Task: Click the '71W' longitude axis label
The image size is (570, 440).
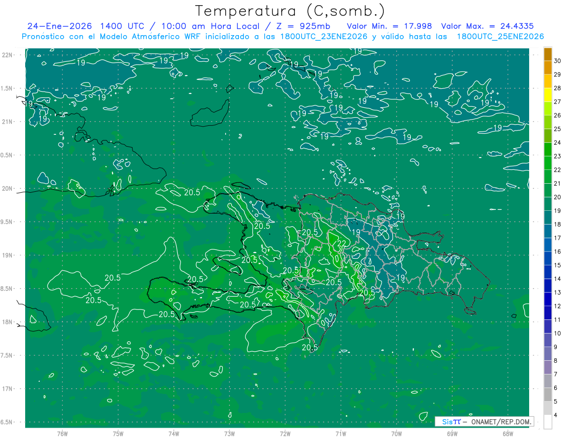Action: pyautogui.click(x=341, y=434)
